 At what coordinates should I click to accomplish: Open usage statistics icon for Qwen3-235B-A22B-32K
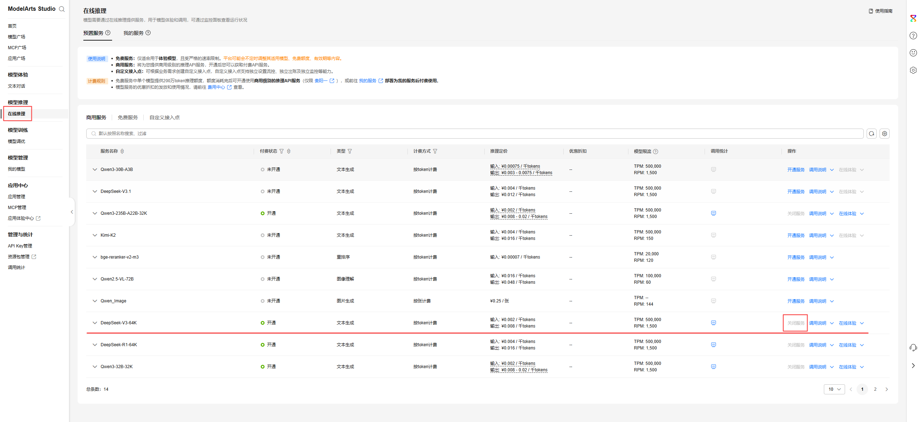click(x=713, y=213)
